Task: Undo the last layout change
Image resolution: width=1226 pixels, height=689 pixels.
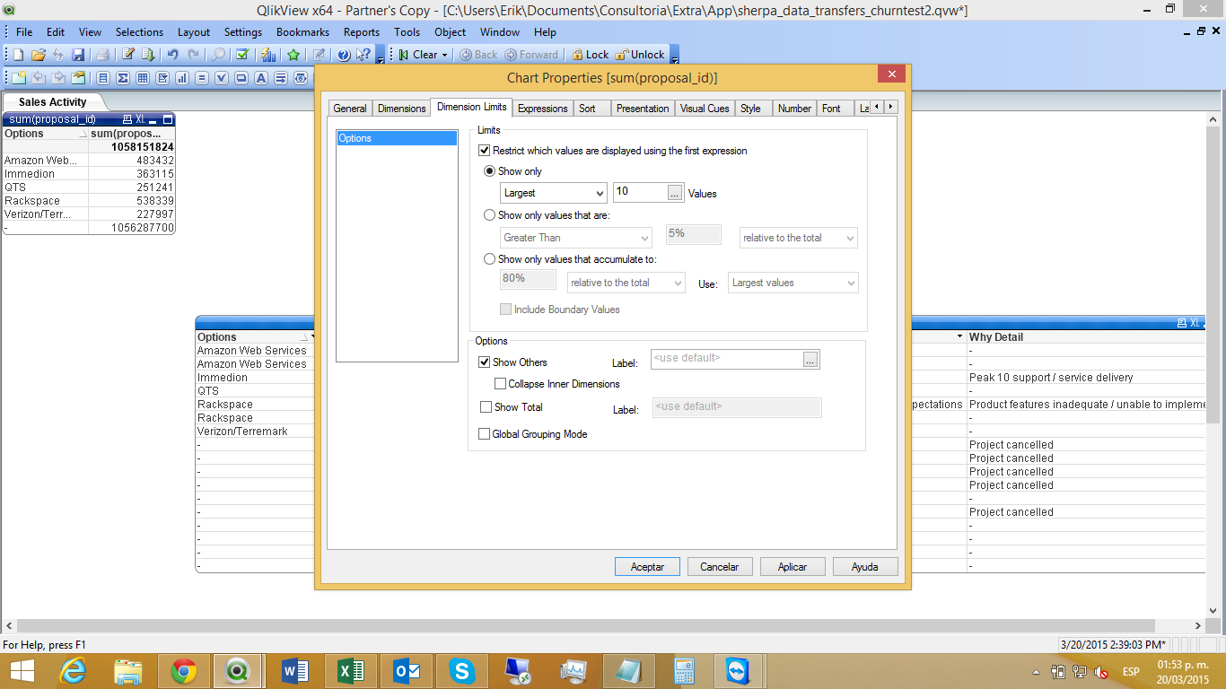Action: (173, 55)
